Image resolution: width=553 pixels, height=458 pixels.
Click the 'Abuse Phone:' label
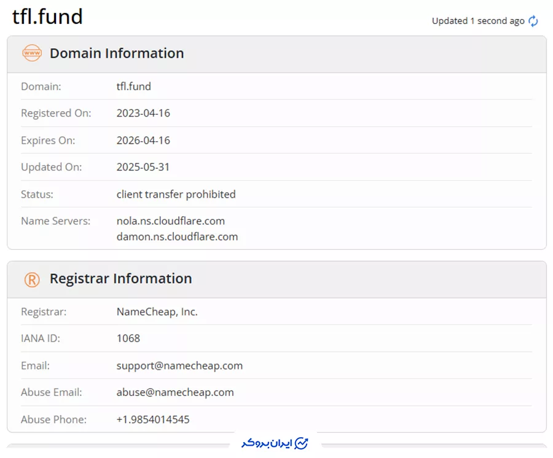tap(53, 419)
